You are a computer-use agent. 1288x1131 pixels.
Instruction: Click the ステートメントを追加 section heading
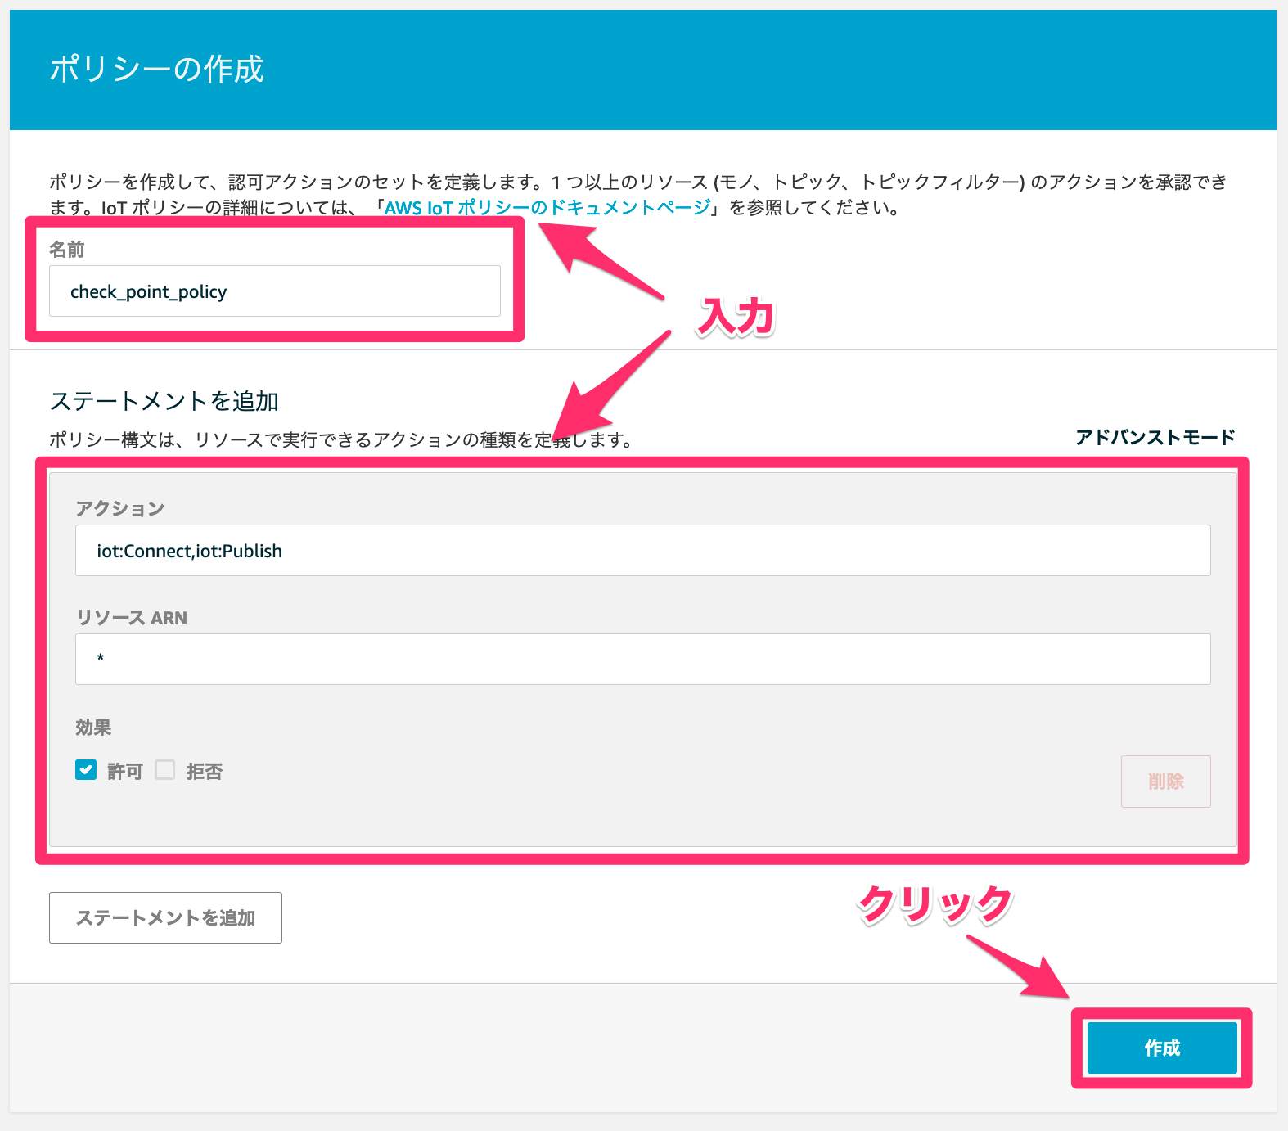pyautogui.click(x=164, y=401)
